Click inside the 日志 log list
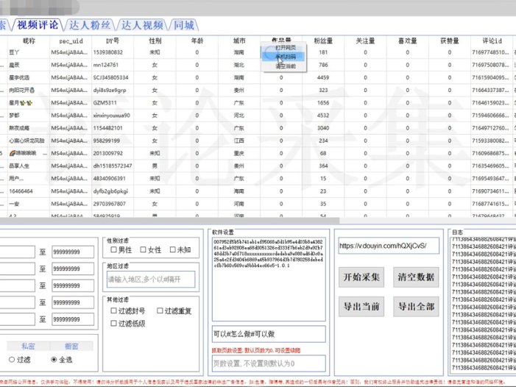Screen dimensions: 516x387 [483, 306]
